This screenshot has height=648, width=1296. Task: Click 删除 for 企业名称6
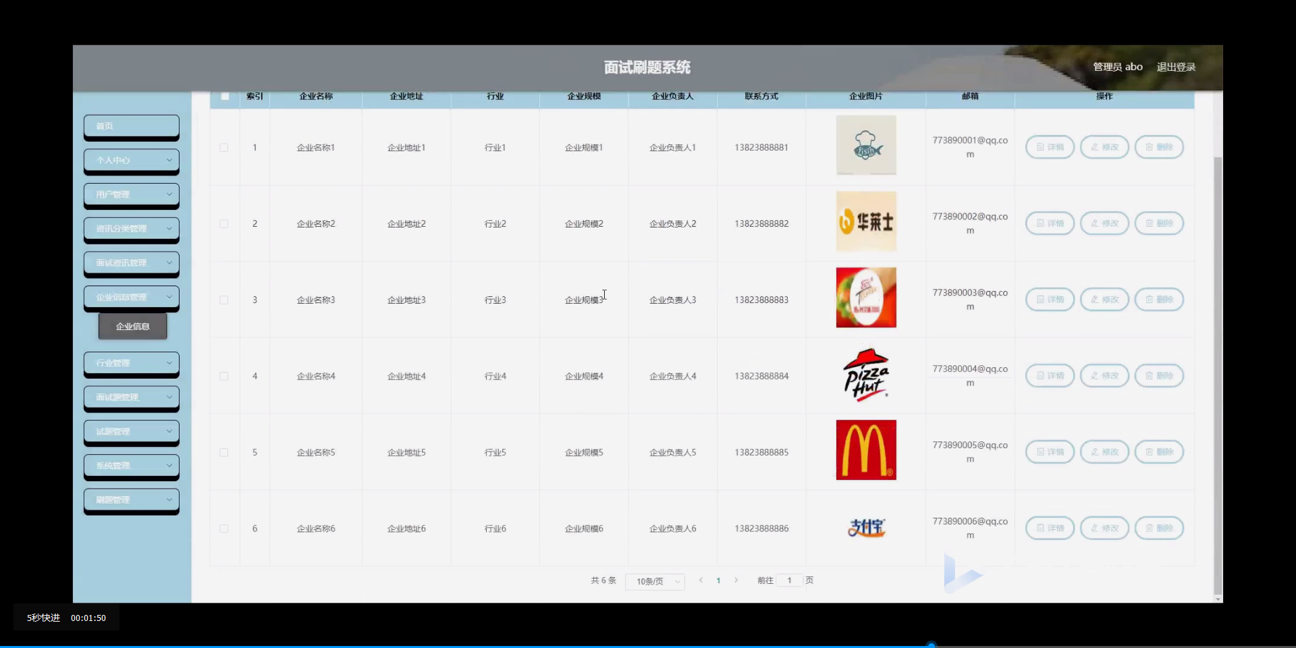[1159, 529]
